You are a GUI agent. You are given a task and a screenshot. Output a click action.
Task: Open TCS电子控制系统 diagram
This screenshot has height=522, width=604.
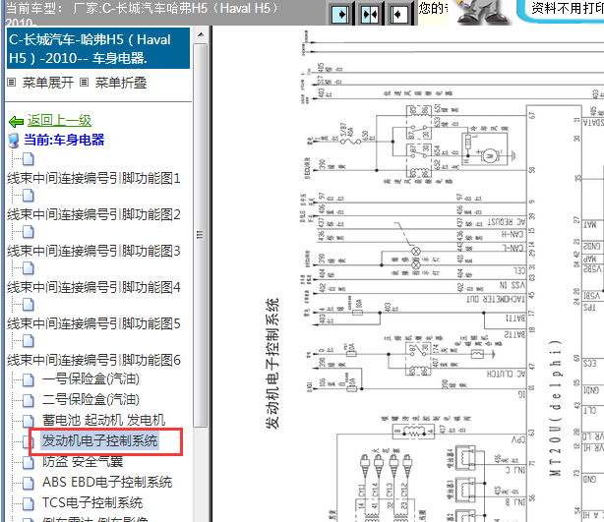pyautogui.click(x=92, y=502)
